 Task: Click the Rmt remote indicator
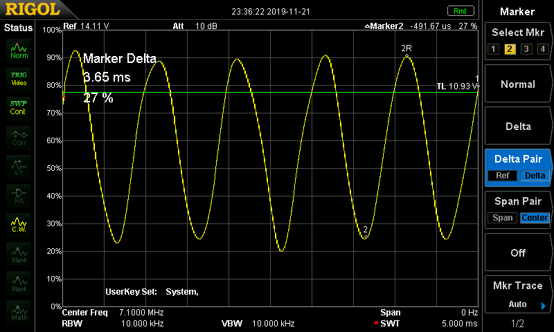(x=460, y=11)
